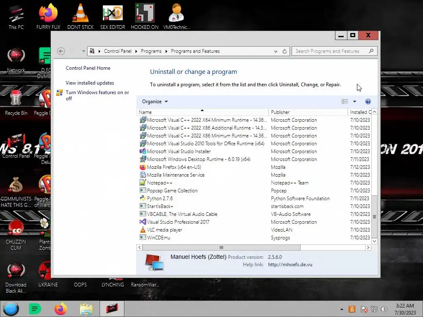Viewport: 423px width, 317px height.
Task: Open the Organize dropdown menu
Action: pyautogui.click(x=155, y=102)
